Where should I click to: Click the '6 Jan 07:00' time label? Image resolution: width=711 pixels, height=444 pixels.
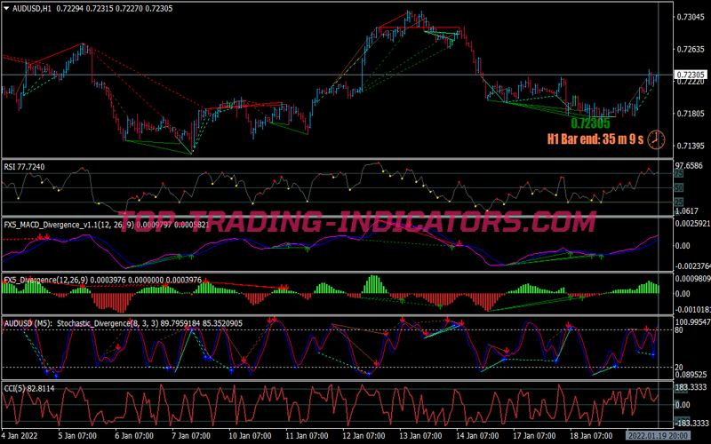(134, 436)
